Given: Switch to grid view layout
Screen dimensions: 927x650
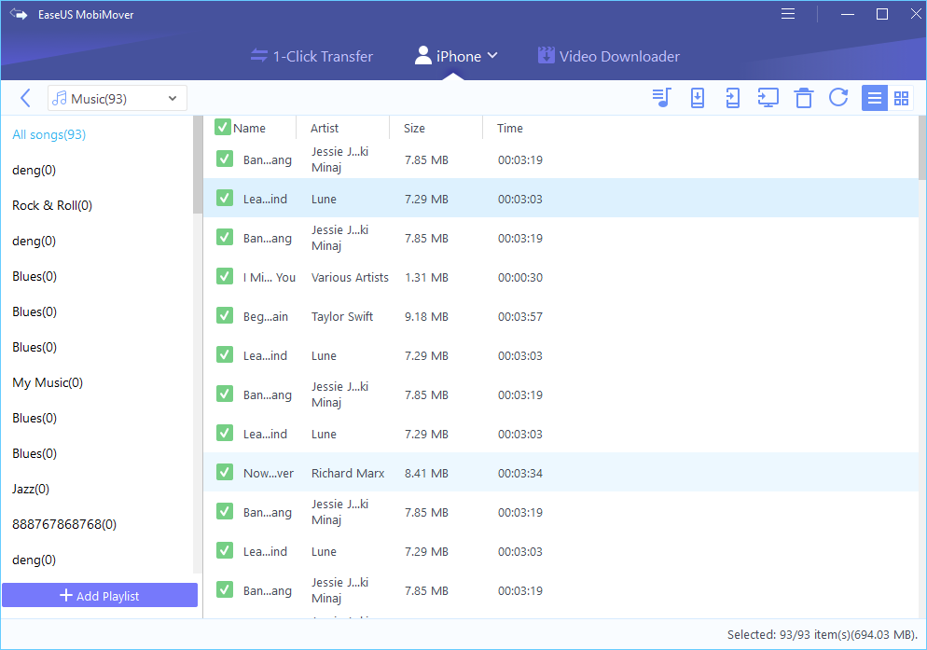Looking at the screenshot, I should [x=901, y=98].
